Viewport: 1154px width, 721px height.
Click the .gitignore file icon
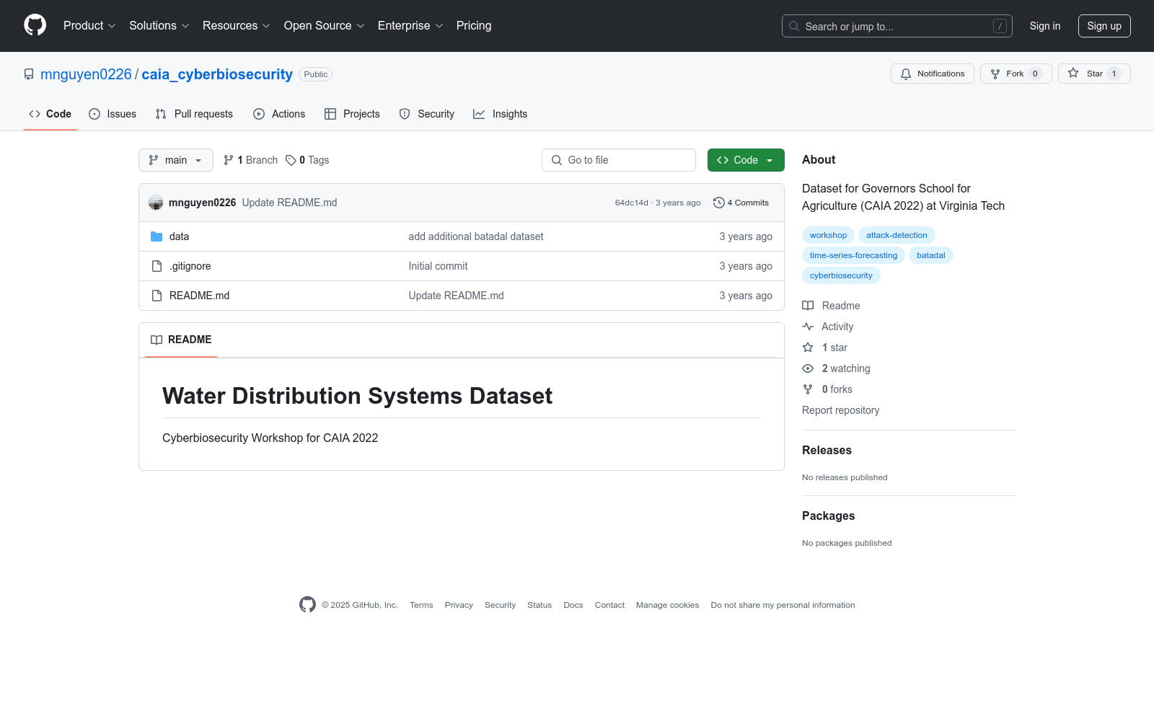tap(157, 266)
